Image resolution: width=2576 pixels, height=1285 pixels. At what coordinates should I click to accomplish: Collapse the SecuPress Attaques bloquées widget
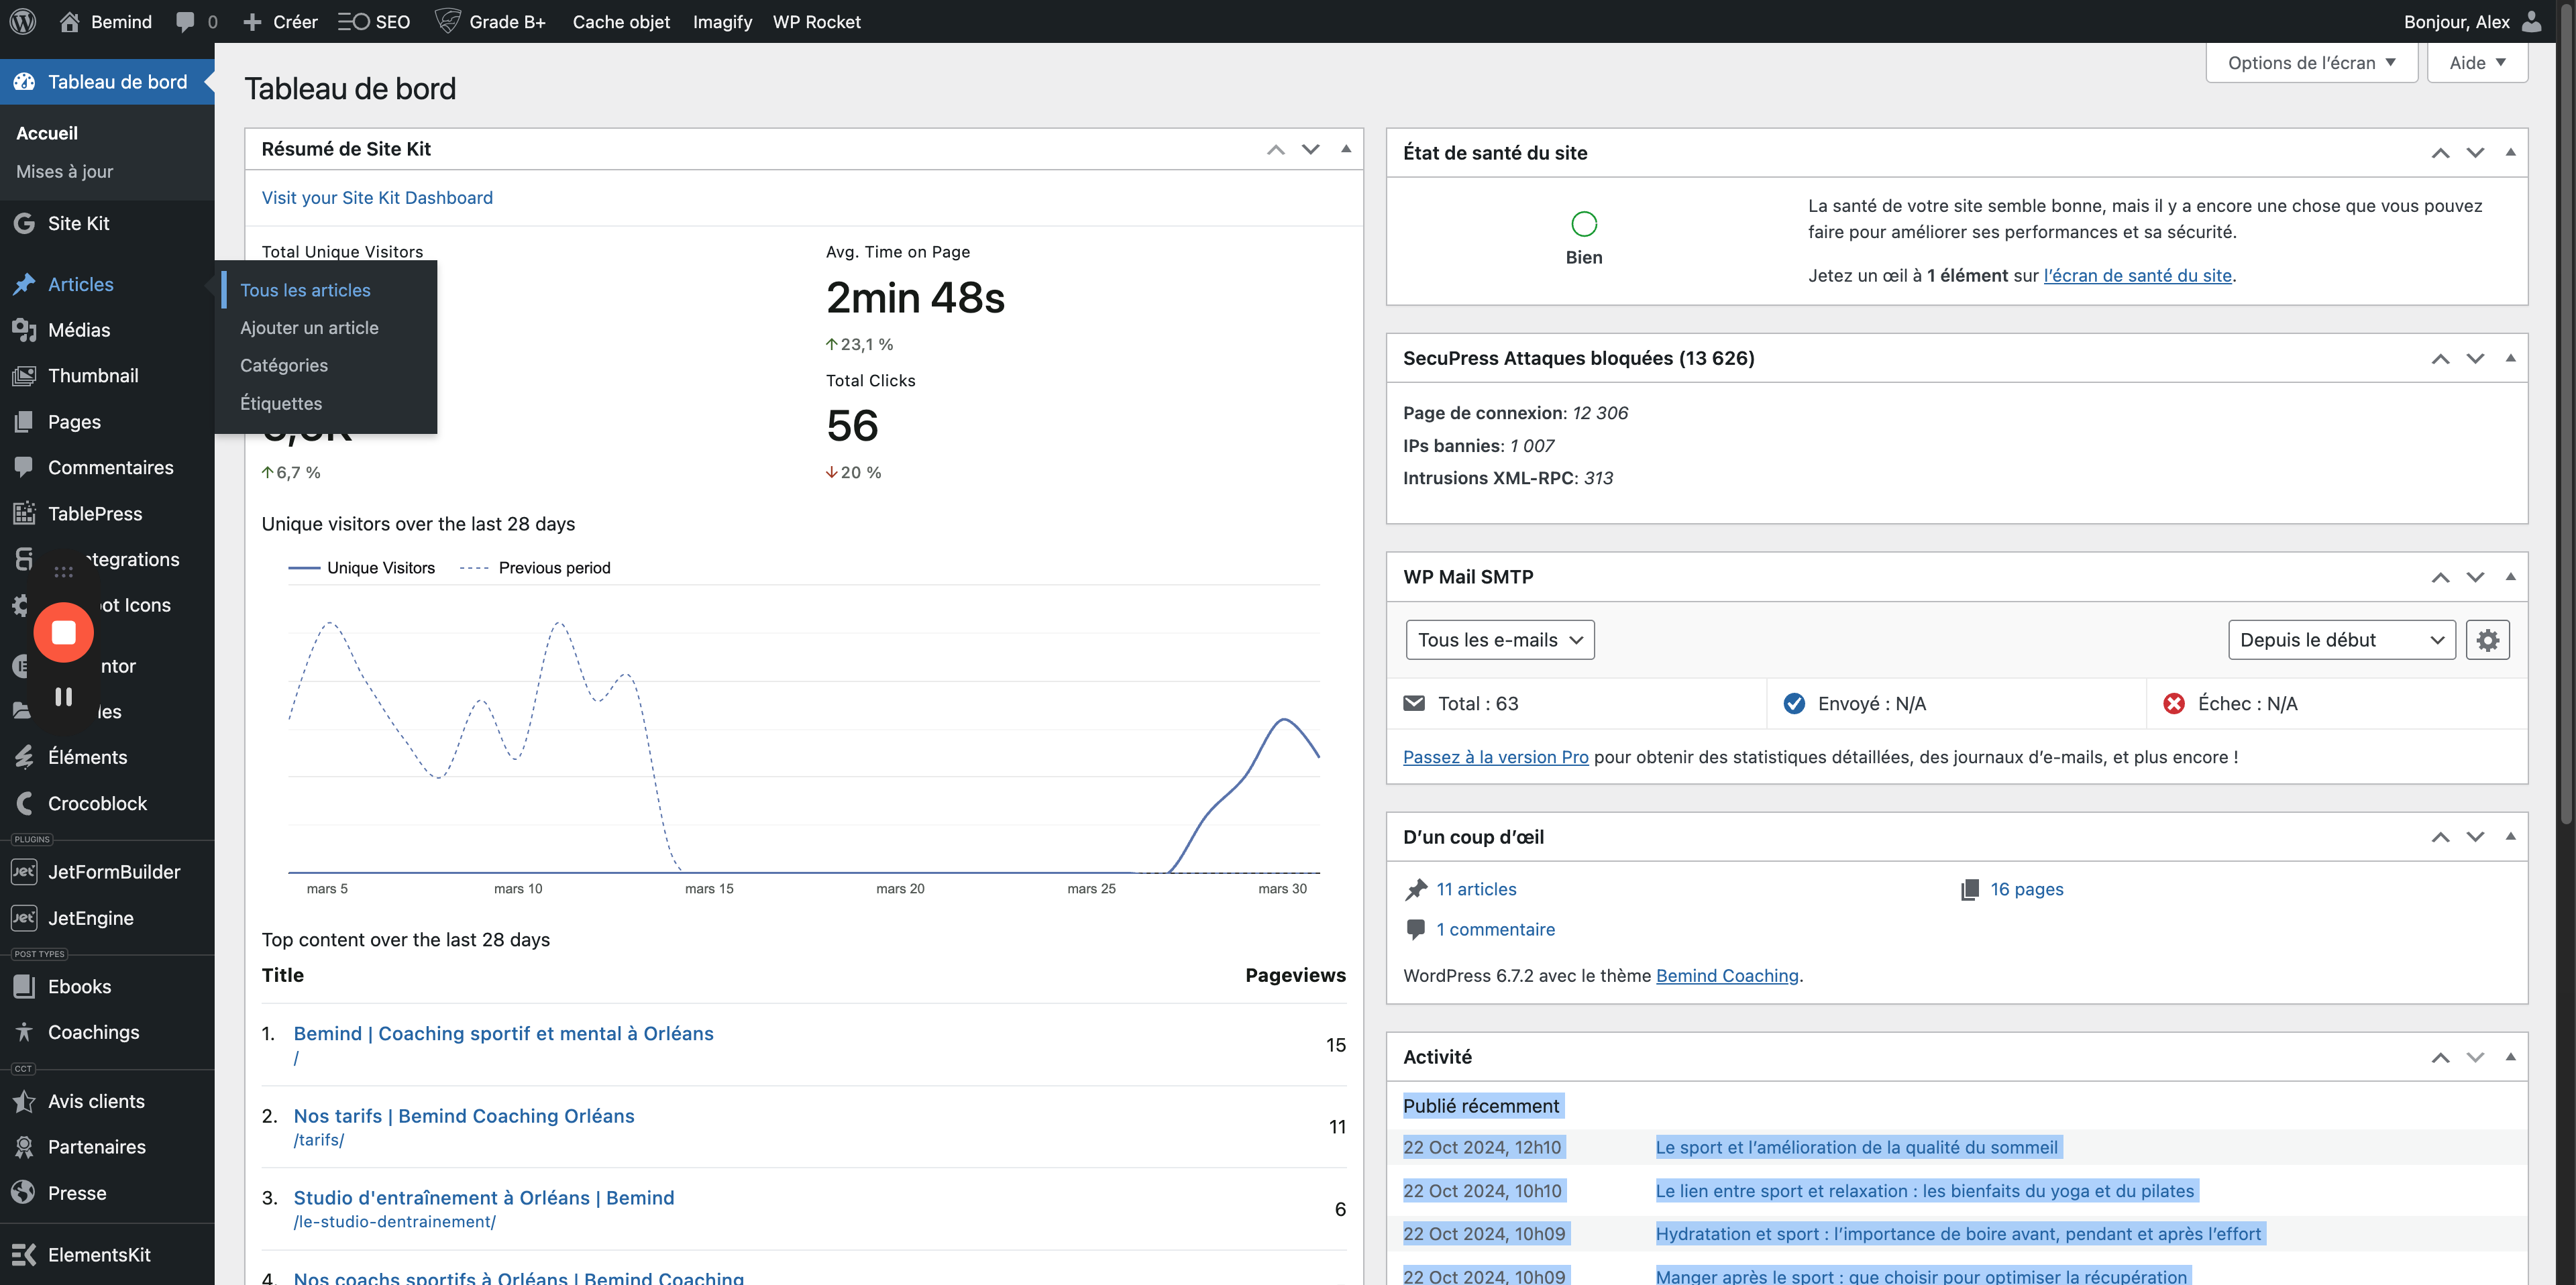(2510, 358)
